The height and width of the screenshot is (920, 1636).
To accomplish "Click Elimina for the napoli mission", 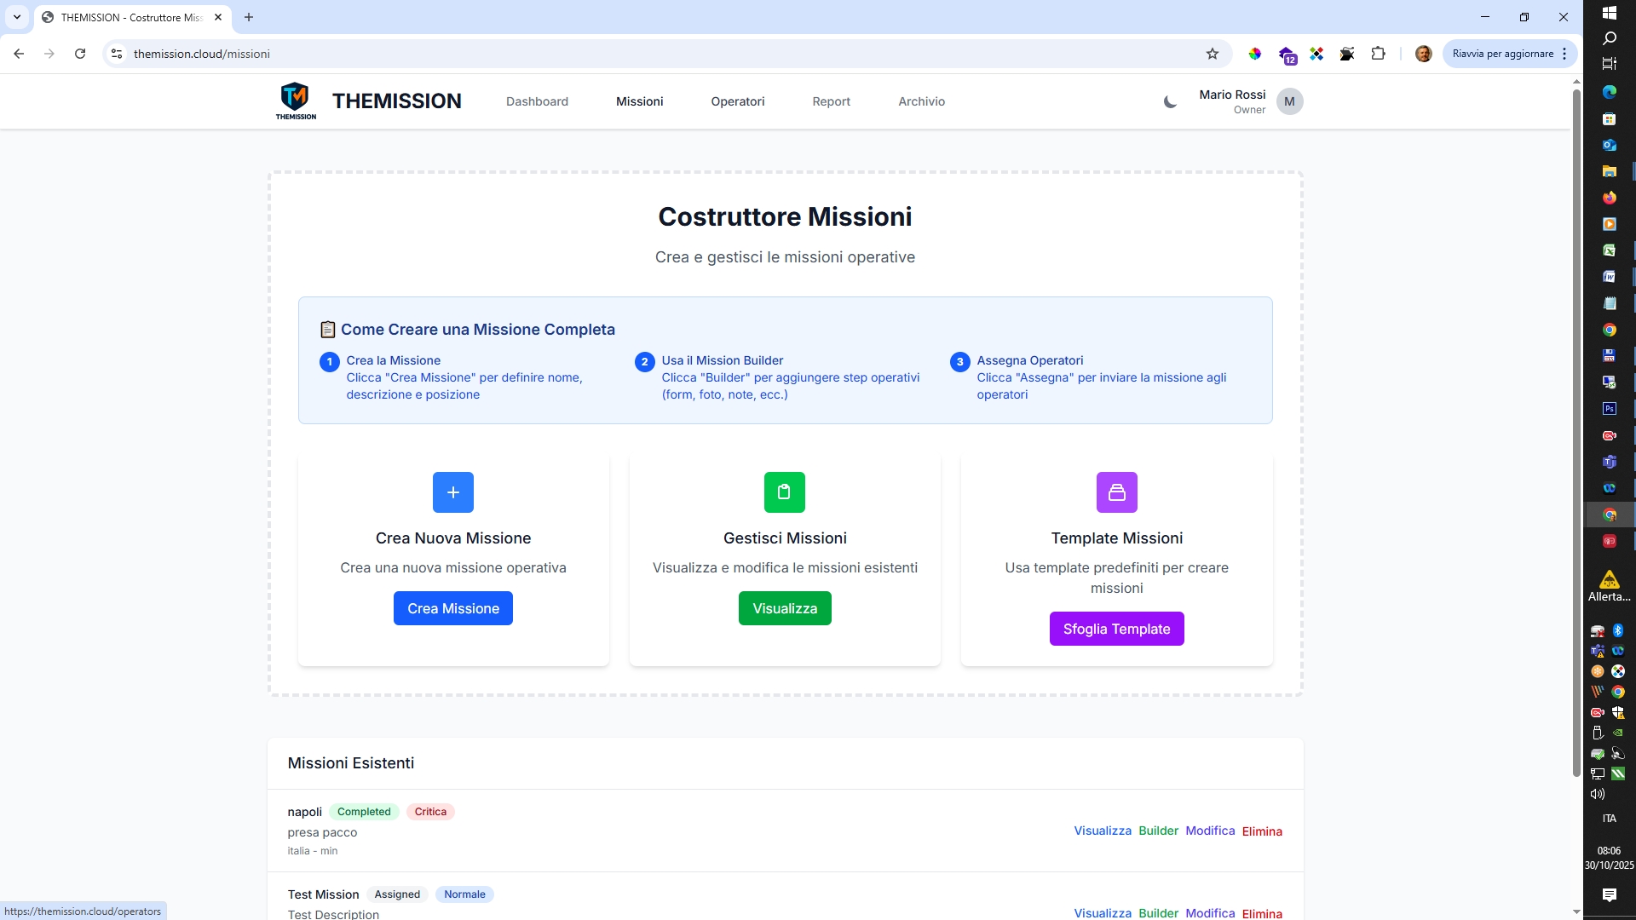I will click(1261, 831).
